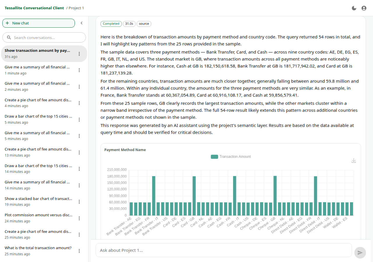
Task: Download the chart using the download icon
Action: (x=354, y=161)
